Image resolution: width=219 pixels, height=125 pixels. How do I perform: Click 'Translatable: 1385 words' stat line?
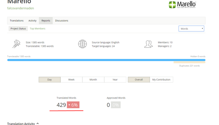click(40, 46)
